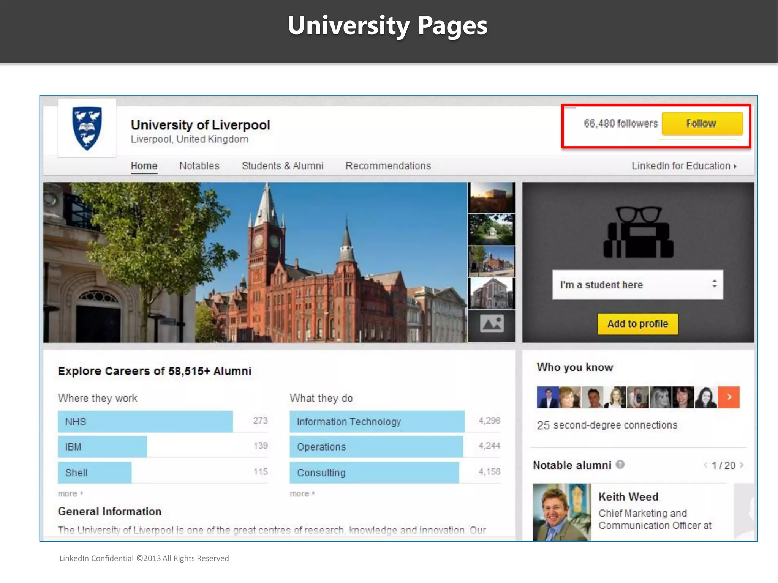Click the General Information heading

(109, 512)
